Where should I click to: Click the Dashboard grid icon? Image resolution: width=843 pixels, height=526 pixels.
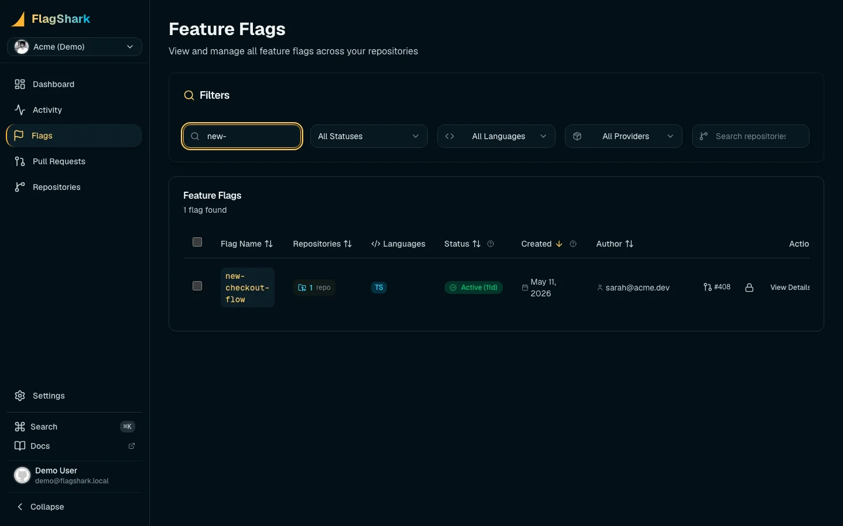pyautogui.click(x=20, y=84)
